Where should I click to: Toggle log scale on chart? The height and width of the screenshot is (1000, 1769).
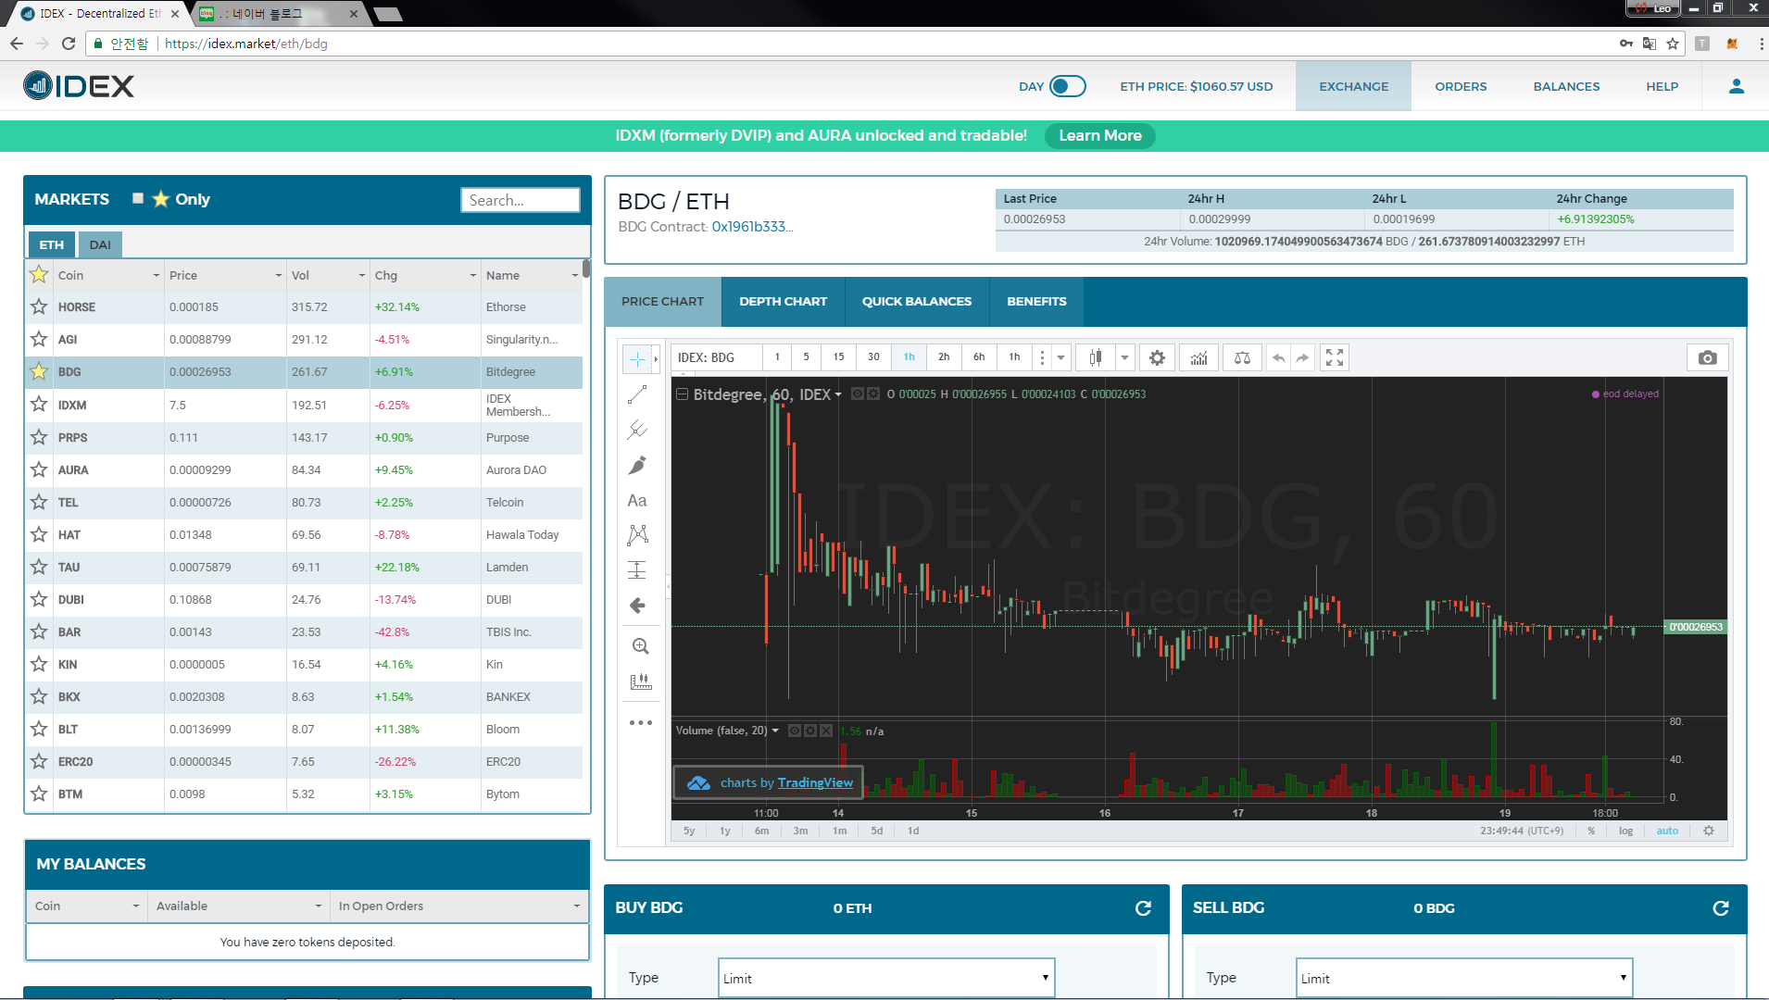[x=1625, y=831]
